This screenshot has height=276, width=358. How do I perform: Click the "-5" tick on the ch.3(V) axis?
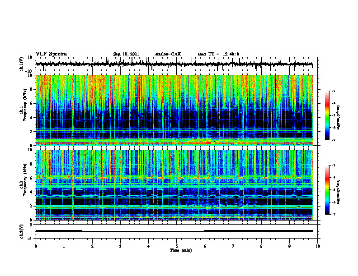tap(30, 239)
